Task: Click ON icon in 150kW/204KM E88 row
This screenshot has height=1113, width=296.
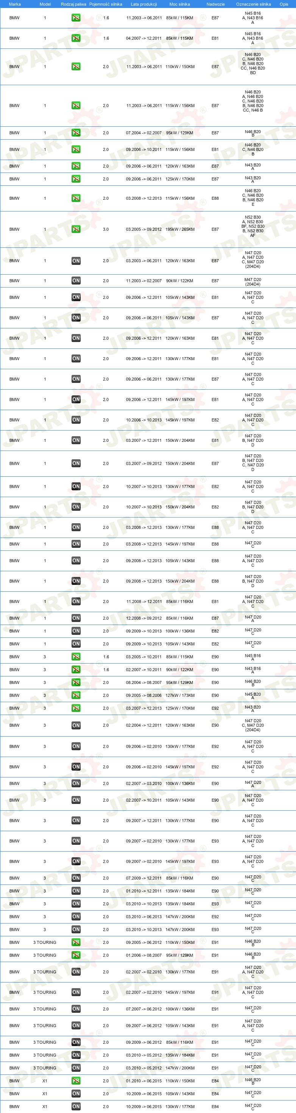Action: pos(76,581)
